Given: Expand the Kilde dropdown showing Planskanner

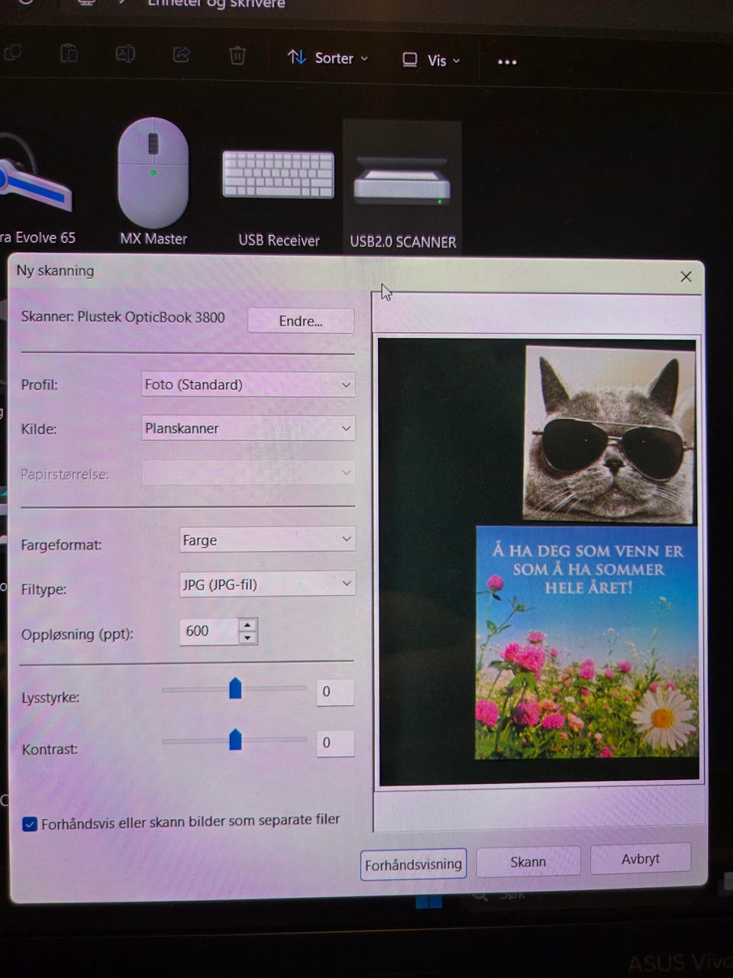Looking at the screenshot, I should click(248, 429).
